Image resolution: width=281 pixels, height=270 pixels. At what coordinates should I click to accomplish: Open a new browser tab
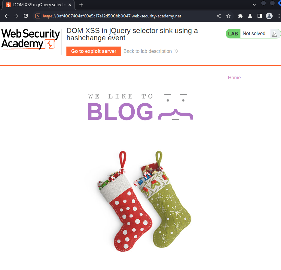click(81, 5)
